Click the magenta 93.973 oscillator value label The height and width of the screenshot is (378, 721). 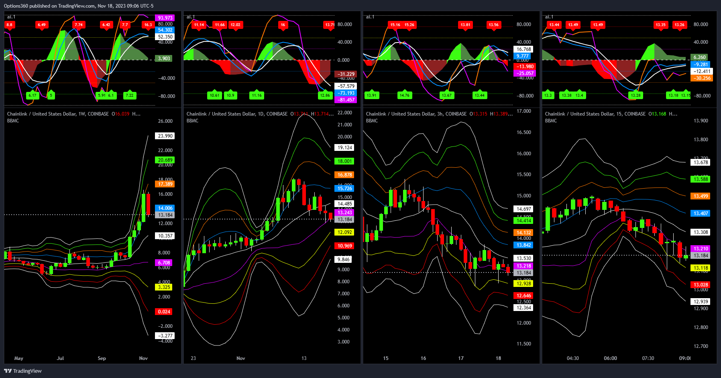[165, 18]
